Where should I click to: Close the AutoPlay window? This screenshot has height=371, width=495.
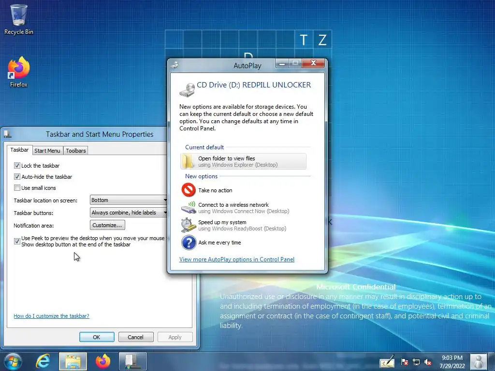pyautogui.click(x=313, y=63)
